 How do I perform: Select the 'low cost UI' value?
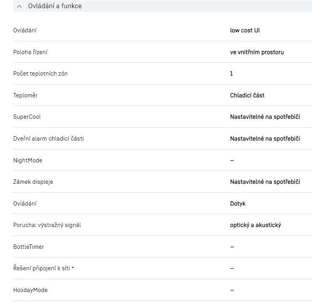(x=245, y=30)
